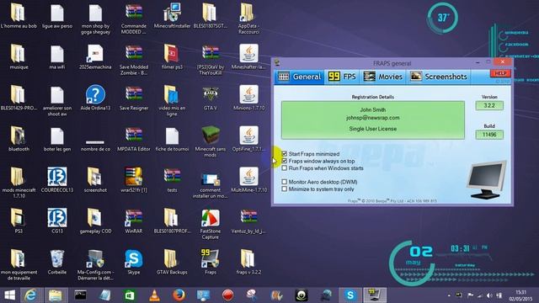Select the Save Resigner archive icon

click(x=134, y=98)
